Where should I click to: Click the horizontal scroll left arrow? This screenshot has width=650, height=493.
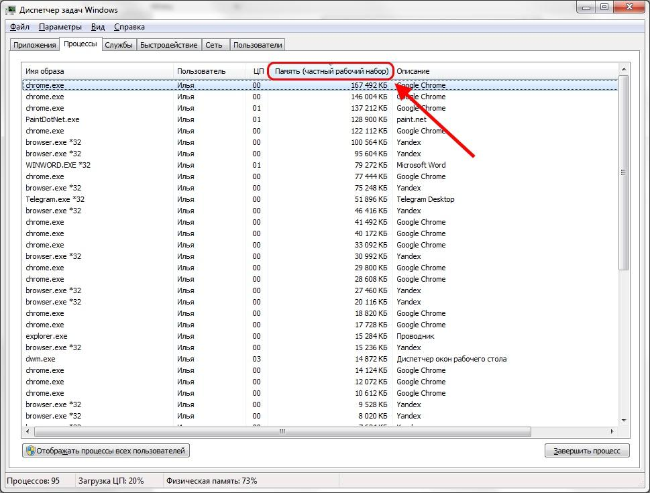28,432
